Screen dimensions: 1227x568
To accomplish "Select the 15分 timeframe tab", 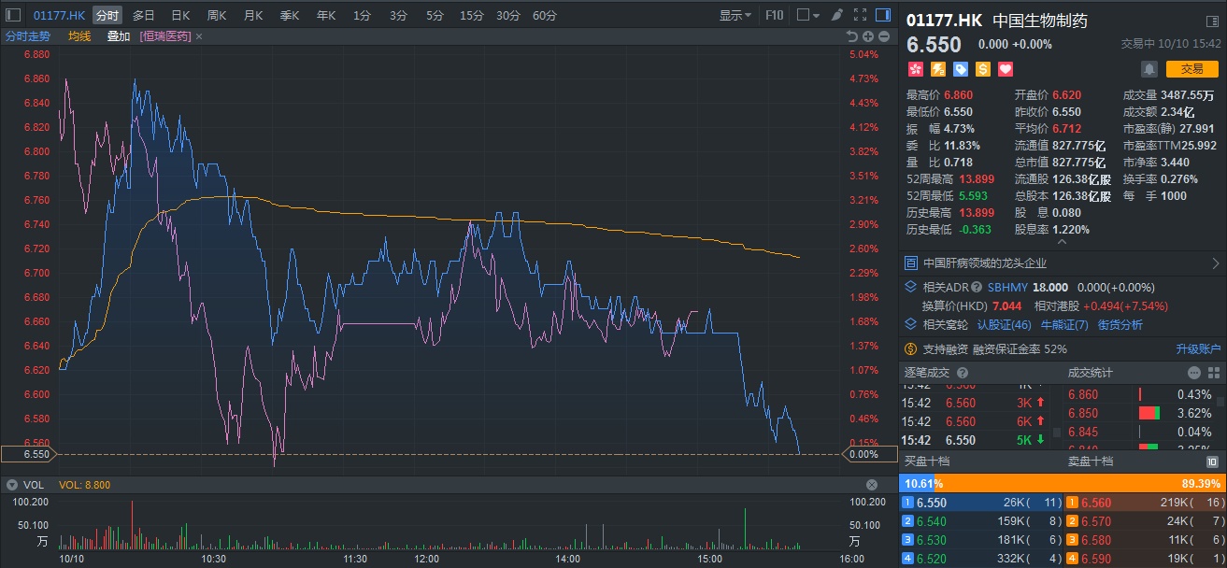I will 471,15.
